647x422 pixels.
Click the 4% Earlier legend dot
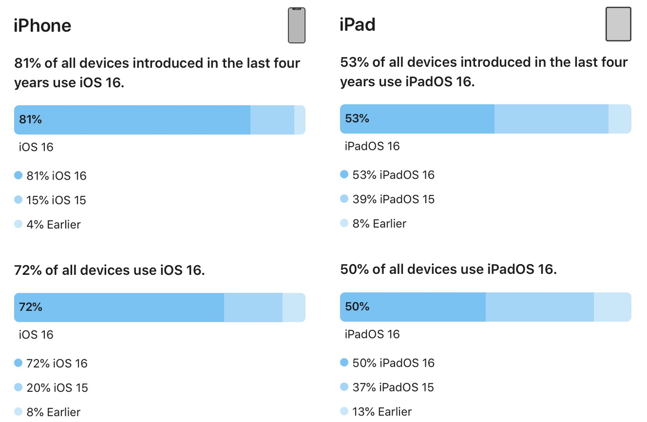pos(18,224)
